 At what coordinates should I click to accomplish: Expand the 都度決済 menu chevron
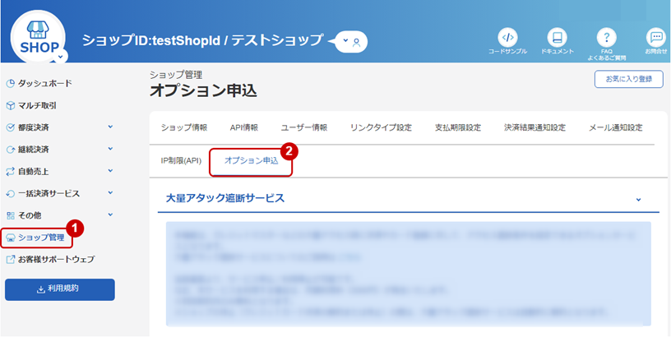coord(110,127)
